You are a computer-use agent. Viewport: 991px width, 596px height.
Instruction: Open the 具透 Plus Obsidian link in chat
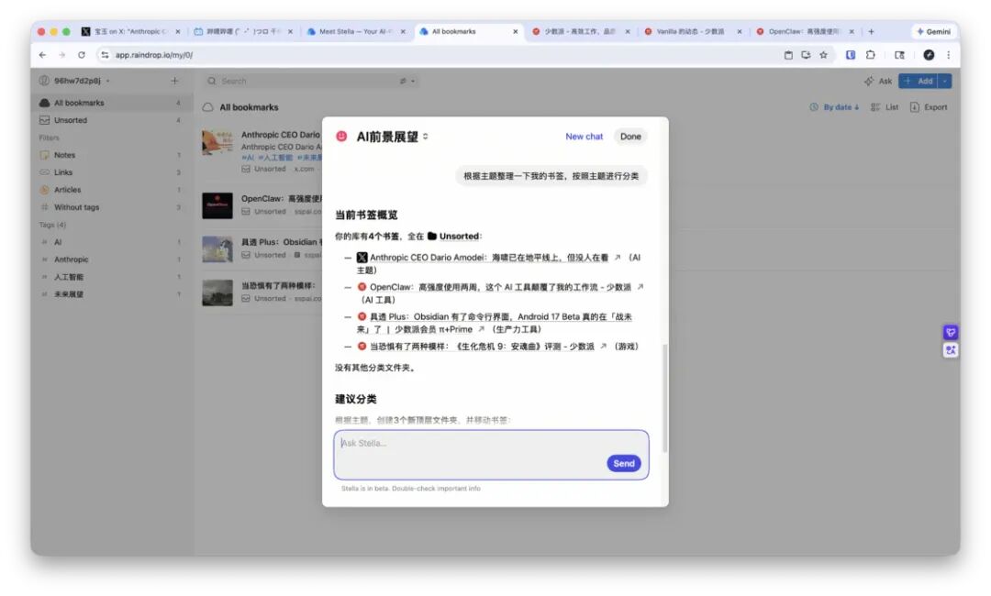click(x=495, y=323)
